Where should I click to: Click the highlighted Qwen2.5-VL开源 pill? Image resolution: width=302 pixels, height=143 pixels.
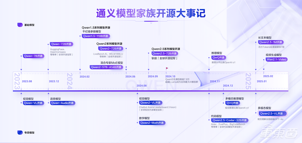(x=273, y=114)
